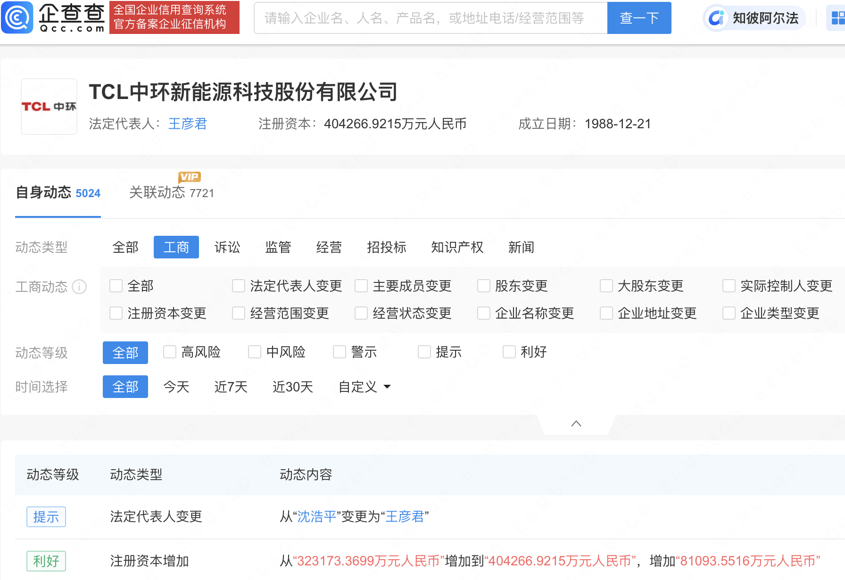Click the TCL中环 company logo thumbnail

click(49, 107)
